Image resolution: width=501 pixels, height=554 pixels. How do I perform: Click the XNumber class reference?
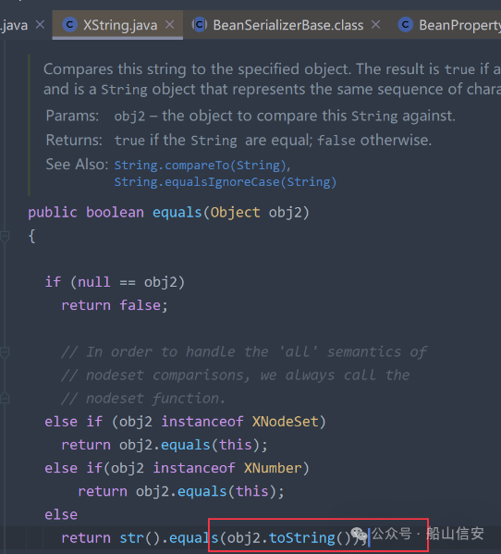point(273,468)
